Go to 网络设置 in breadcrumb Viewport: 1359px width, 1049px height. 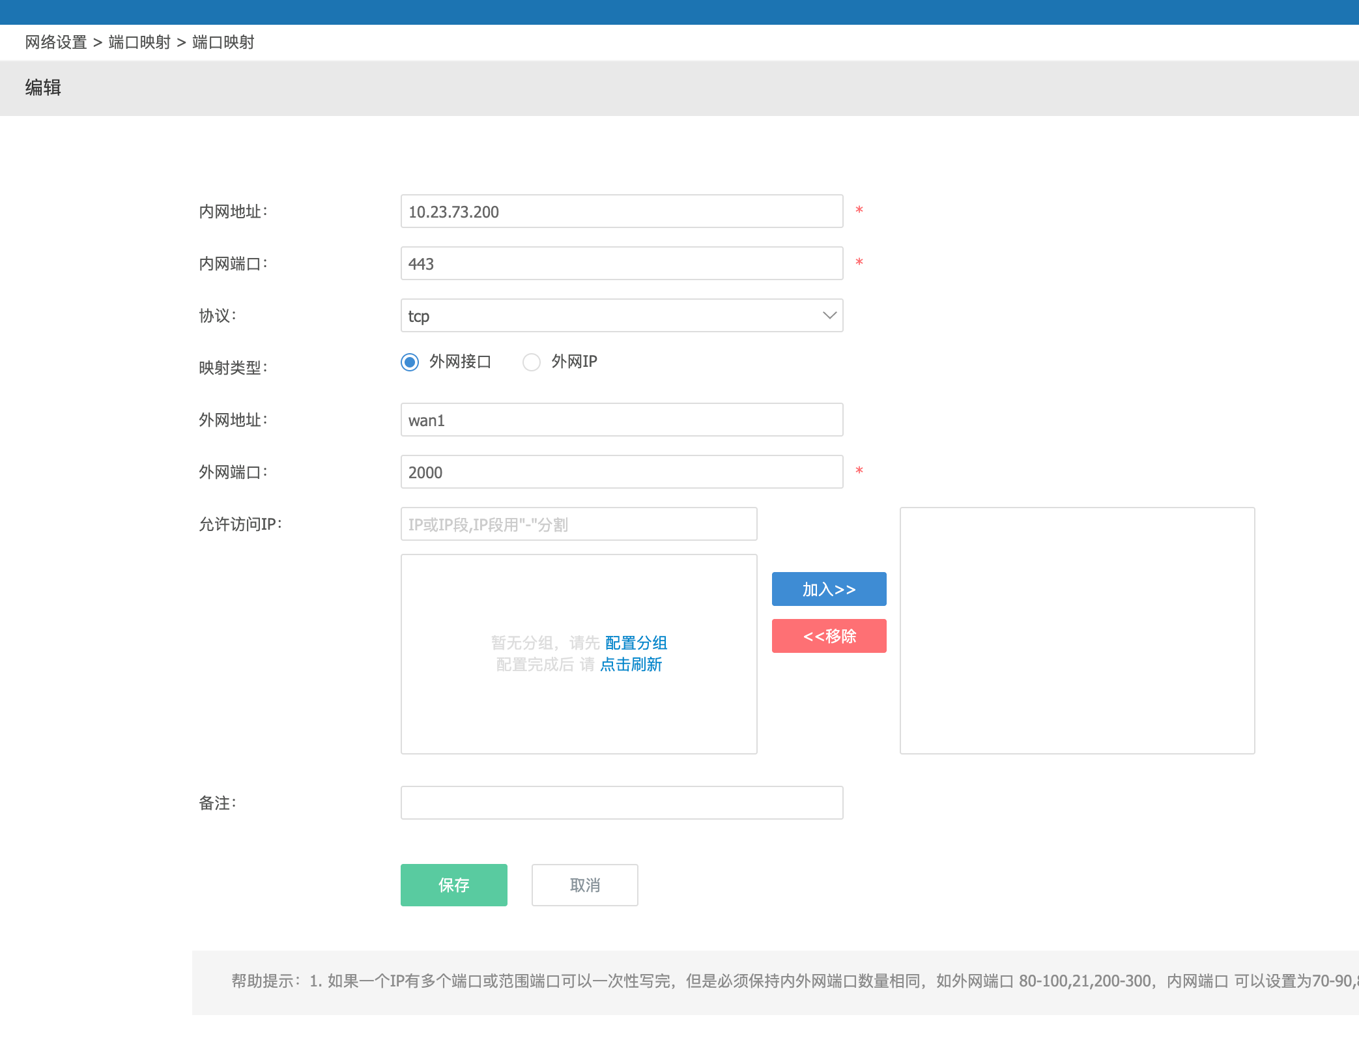pos(56,42)
